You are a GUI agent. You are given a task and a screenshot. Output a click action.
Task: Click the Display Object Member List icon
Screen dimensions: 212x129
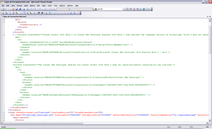[24, 13]
